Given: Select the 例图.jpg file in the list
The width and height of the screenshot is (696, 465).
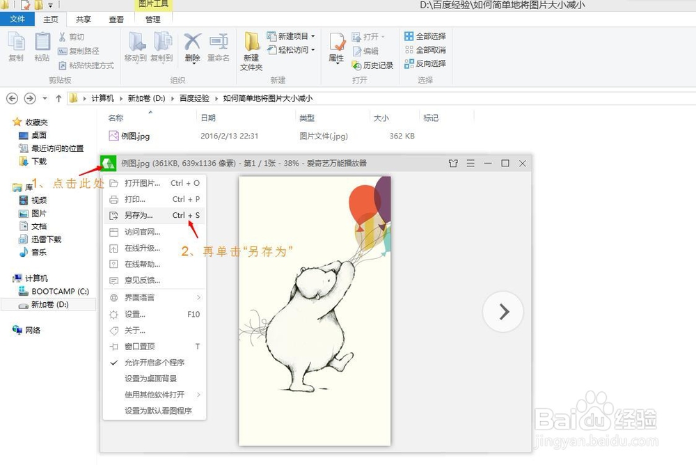Looking at the screenshot, I should pyautogui.click(x=129, y=136).
